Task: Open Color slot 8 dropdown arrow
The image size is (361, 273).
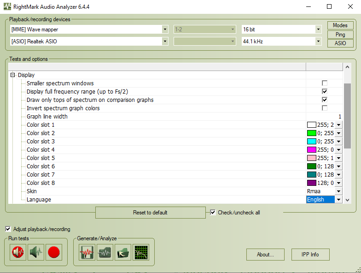Action: (338, 183)
